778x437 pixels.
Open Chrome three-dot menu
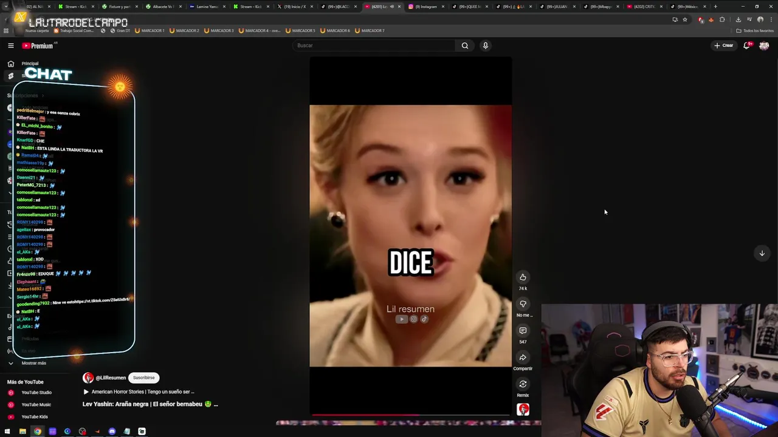[x=771, y=19]
